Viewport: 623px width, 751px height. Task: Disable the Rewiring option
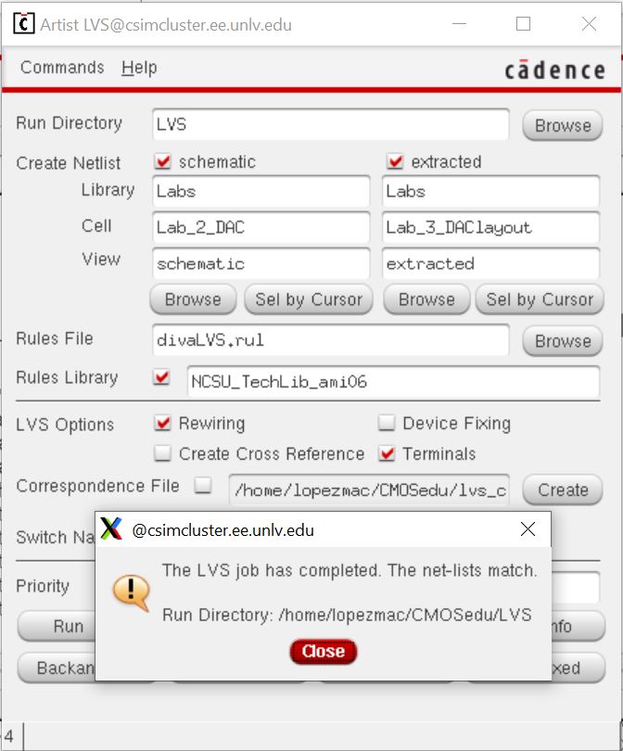coord(163,423)
